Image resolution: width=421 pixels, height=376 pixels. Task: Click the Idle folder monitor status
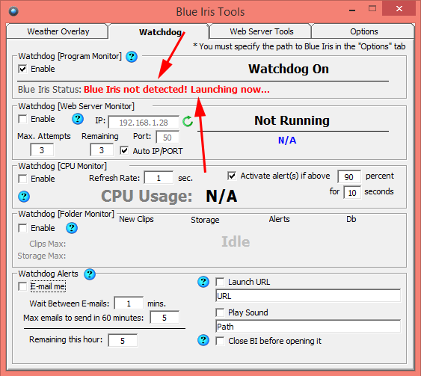click(236, 241)
